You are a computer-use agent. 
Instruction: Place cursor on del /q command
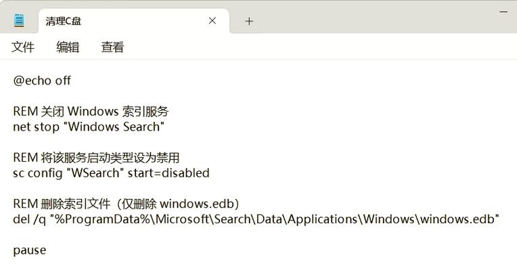[x=29, y=219]
